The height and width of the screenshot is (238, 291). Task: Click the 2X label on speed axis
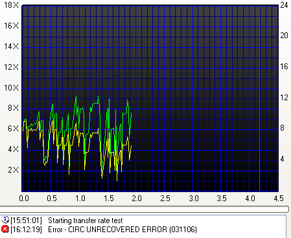click(14, 170)
